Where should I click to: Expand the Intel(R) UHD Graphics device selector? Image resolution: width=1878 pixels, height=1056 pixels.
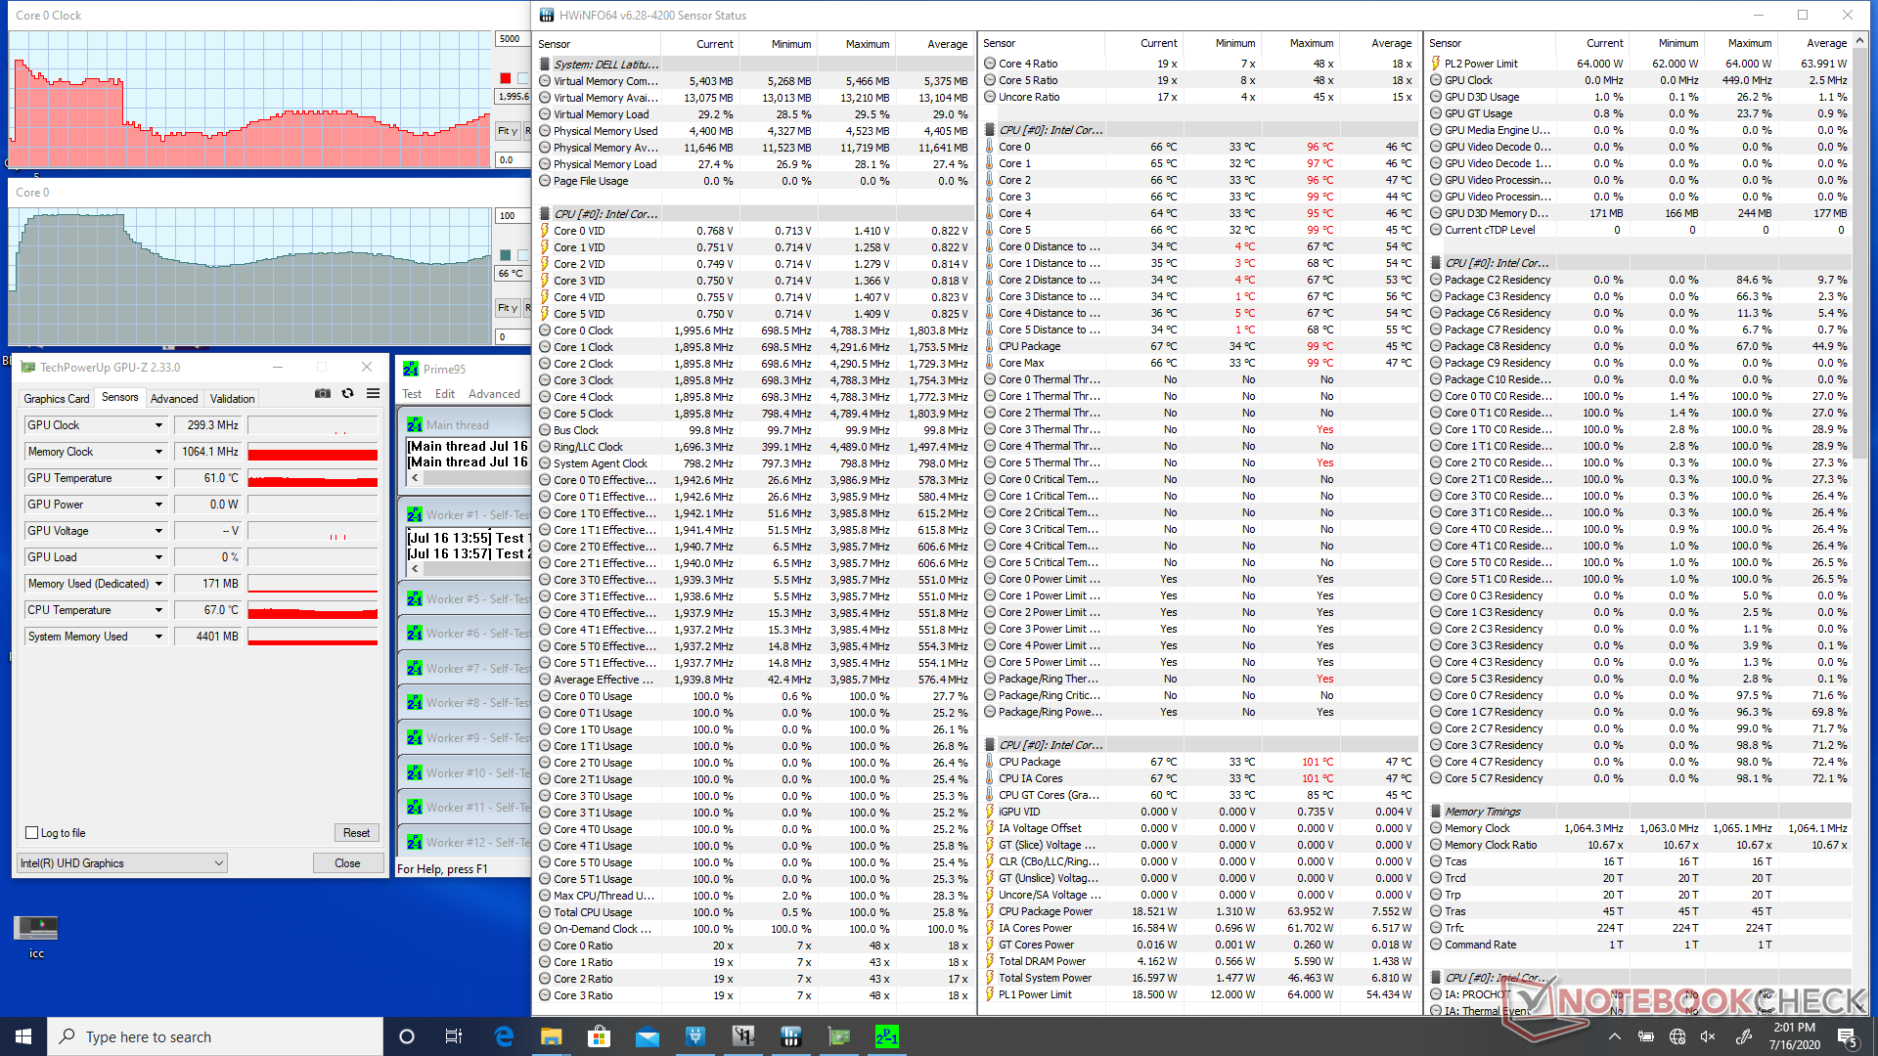click(x=219, y=863)
